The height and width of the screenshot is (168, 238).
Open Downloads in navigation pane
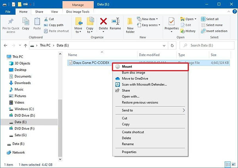pos(23,83)
